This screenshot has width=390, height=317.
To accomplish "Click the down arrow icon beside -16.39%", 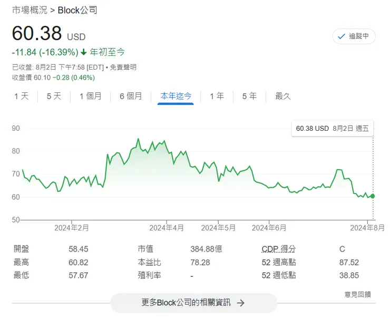I will [84, 52].
